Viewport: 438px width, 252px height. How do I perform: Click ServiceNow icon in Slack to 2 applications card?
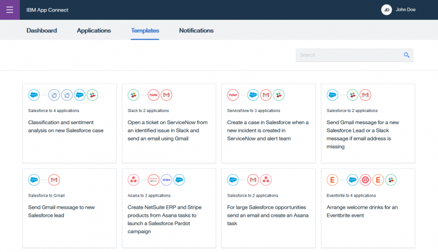pos(153,95)
